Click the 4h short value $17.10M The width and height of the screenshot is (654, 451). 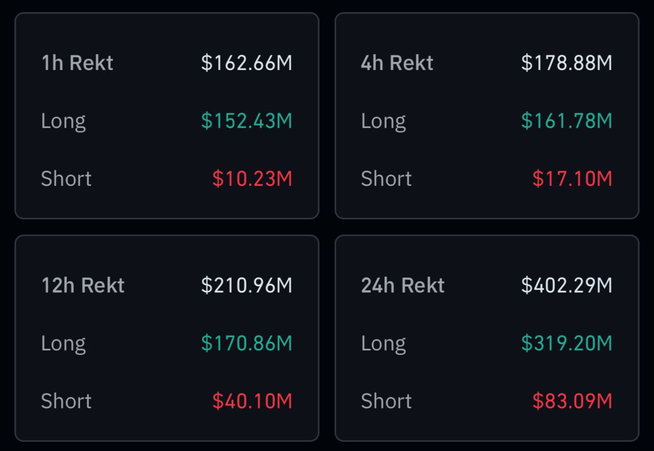572,179
